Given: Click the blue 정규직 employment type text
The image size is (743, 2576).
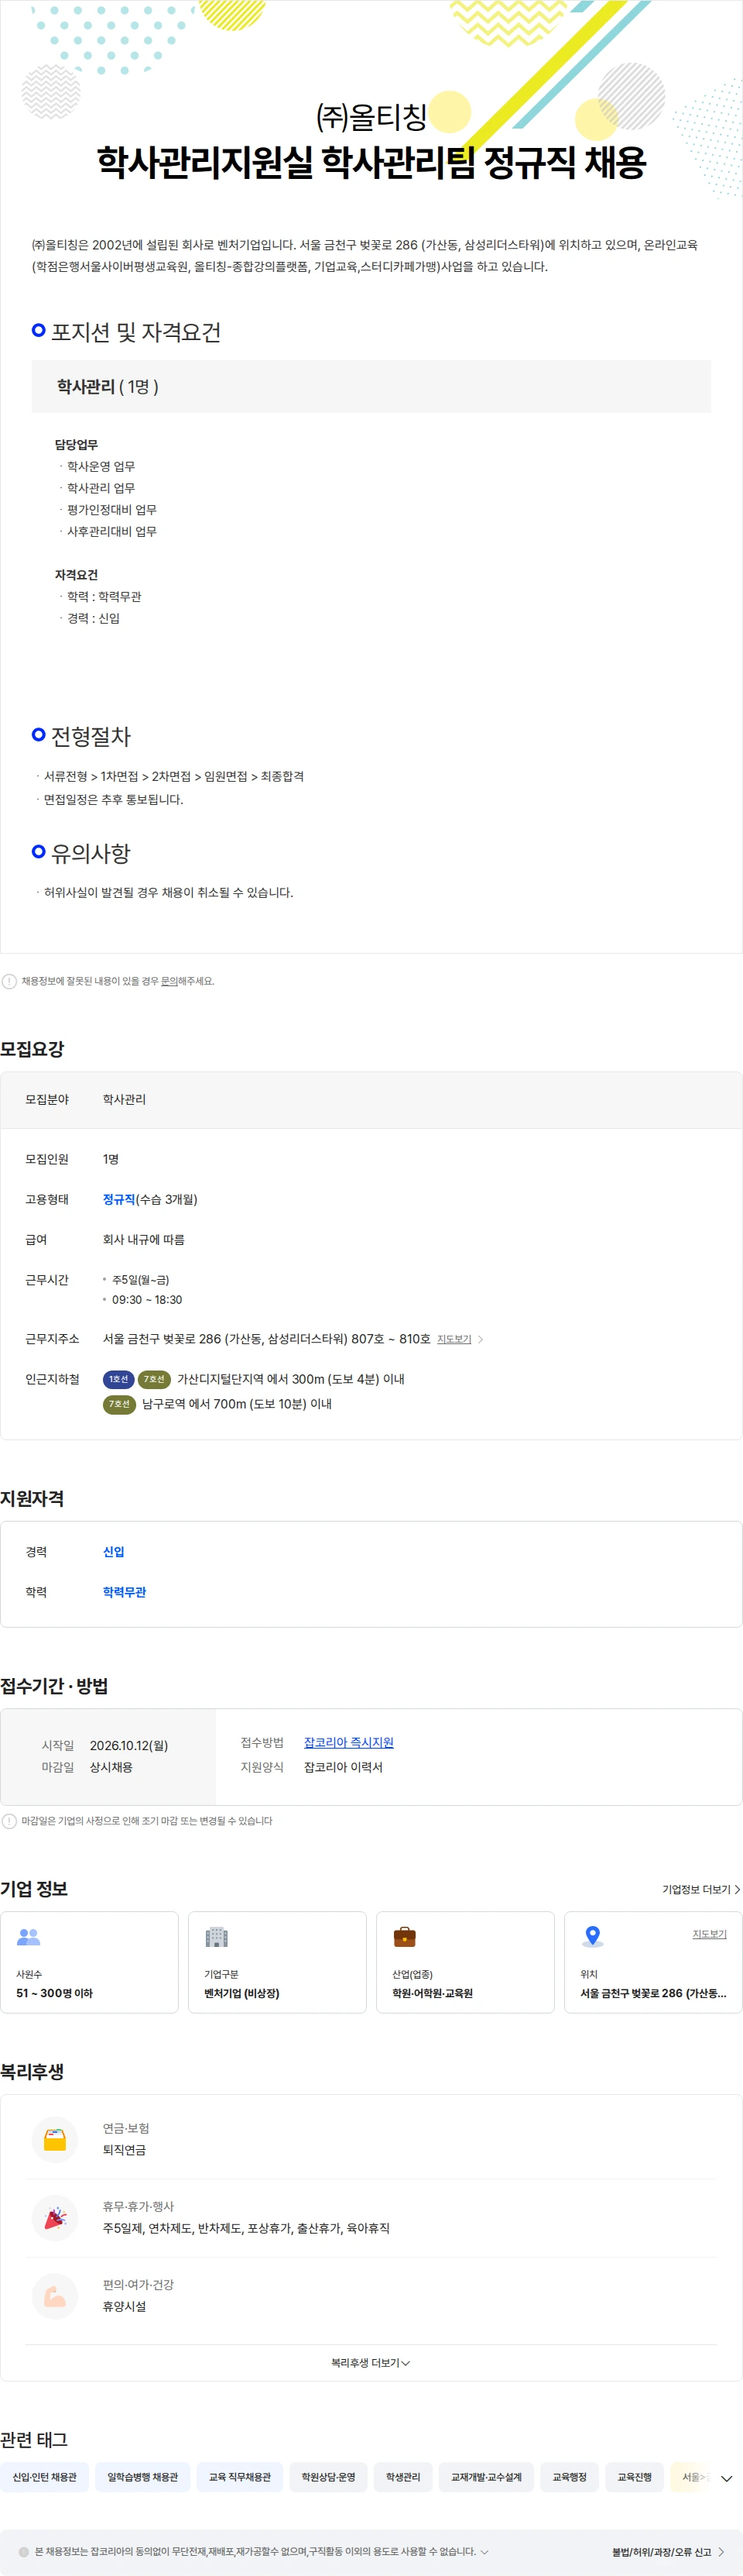Looking at the screenshot, I should (119, 1199).
